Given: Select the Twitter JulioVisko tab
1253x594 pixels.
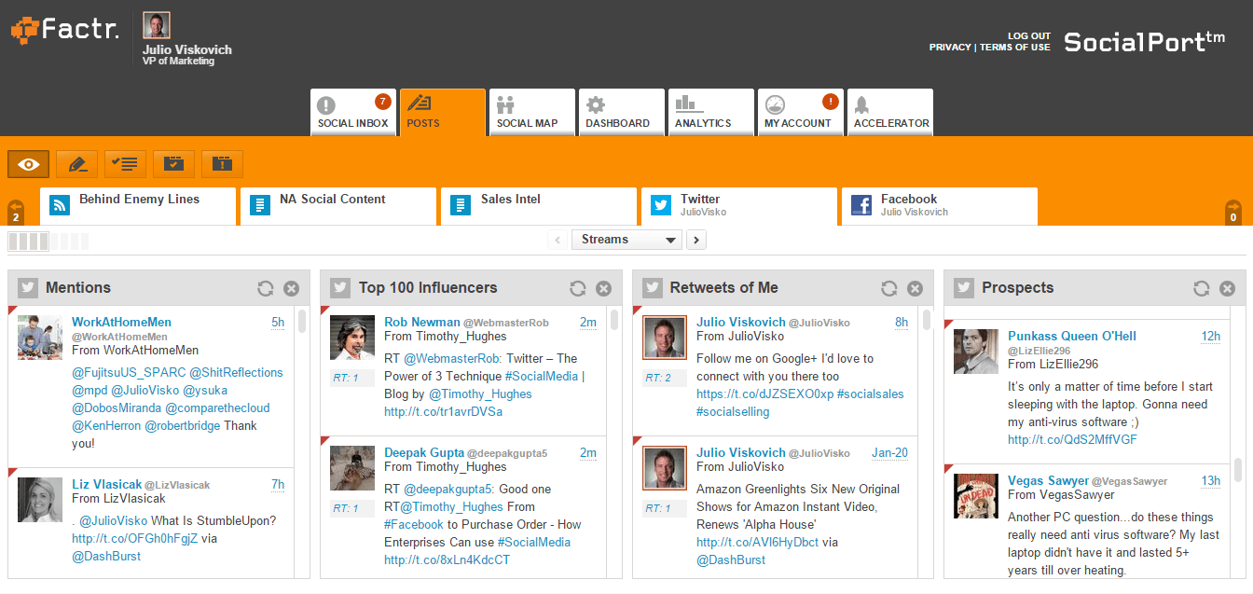Looking at the screenshot, I should [739, 206].
